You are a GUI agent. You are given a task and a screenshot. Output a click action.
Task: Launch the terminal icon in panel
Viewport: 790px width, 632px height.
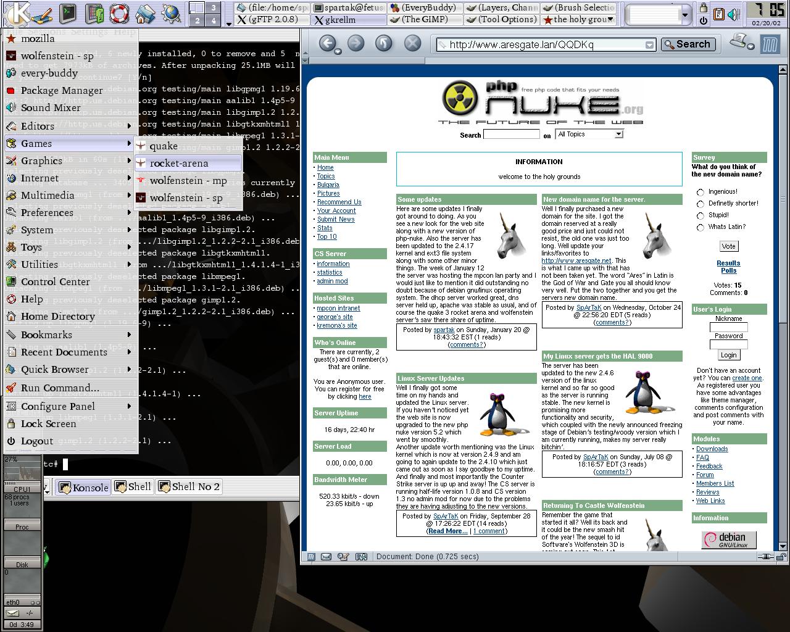pyautogui.click(x=69, y=12)
